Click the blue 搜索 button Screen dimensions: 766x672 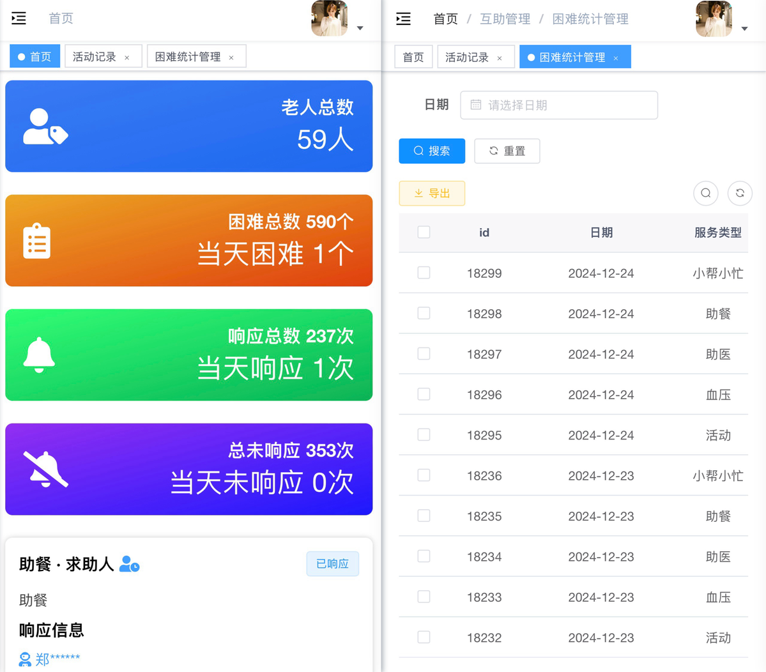click(x=432, y=151)
